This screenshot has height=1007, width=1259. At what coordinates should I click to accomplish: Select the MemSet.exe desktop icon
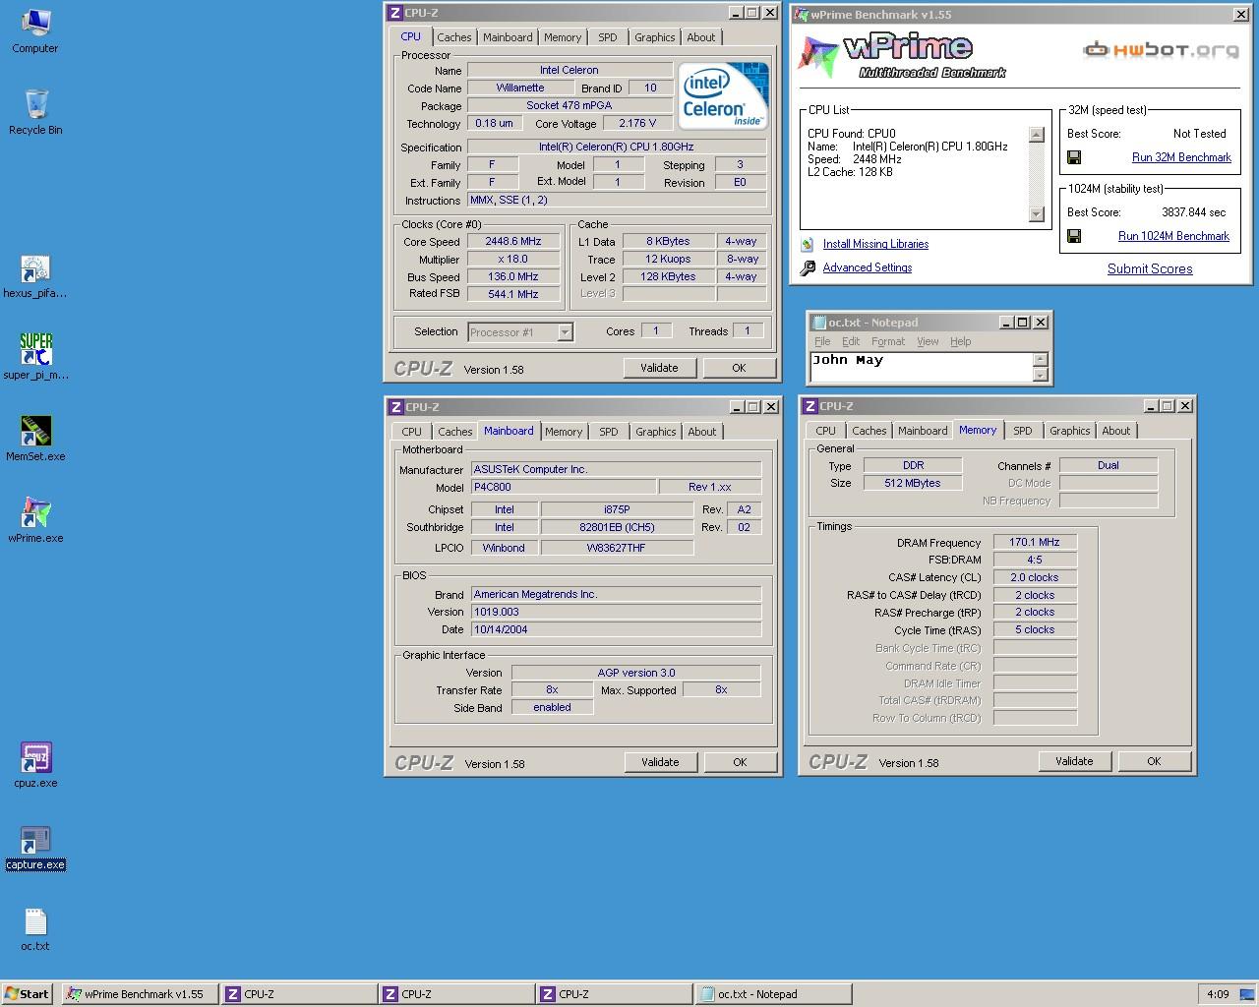(35, 439)
